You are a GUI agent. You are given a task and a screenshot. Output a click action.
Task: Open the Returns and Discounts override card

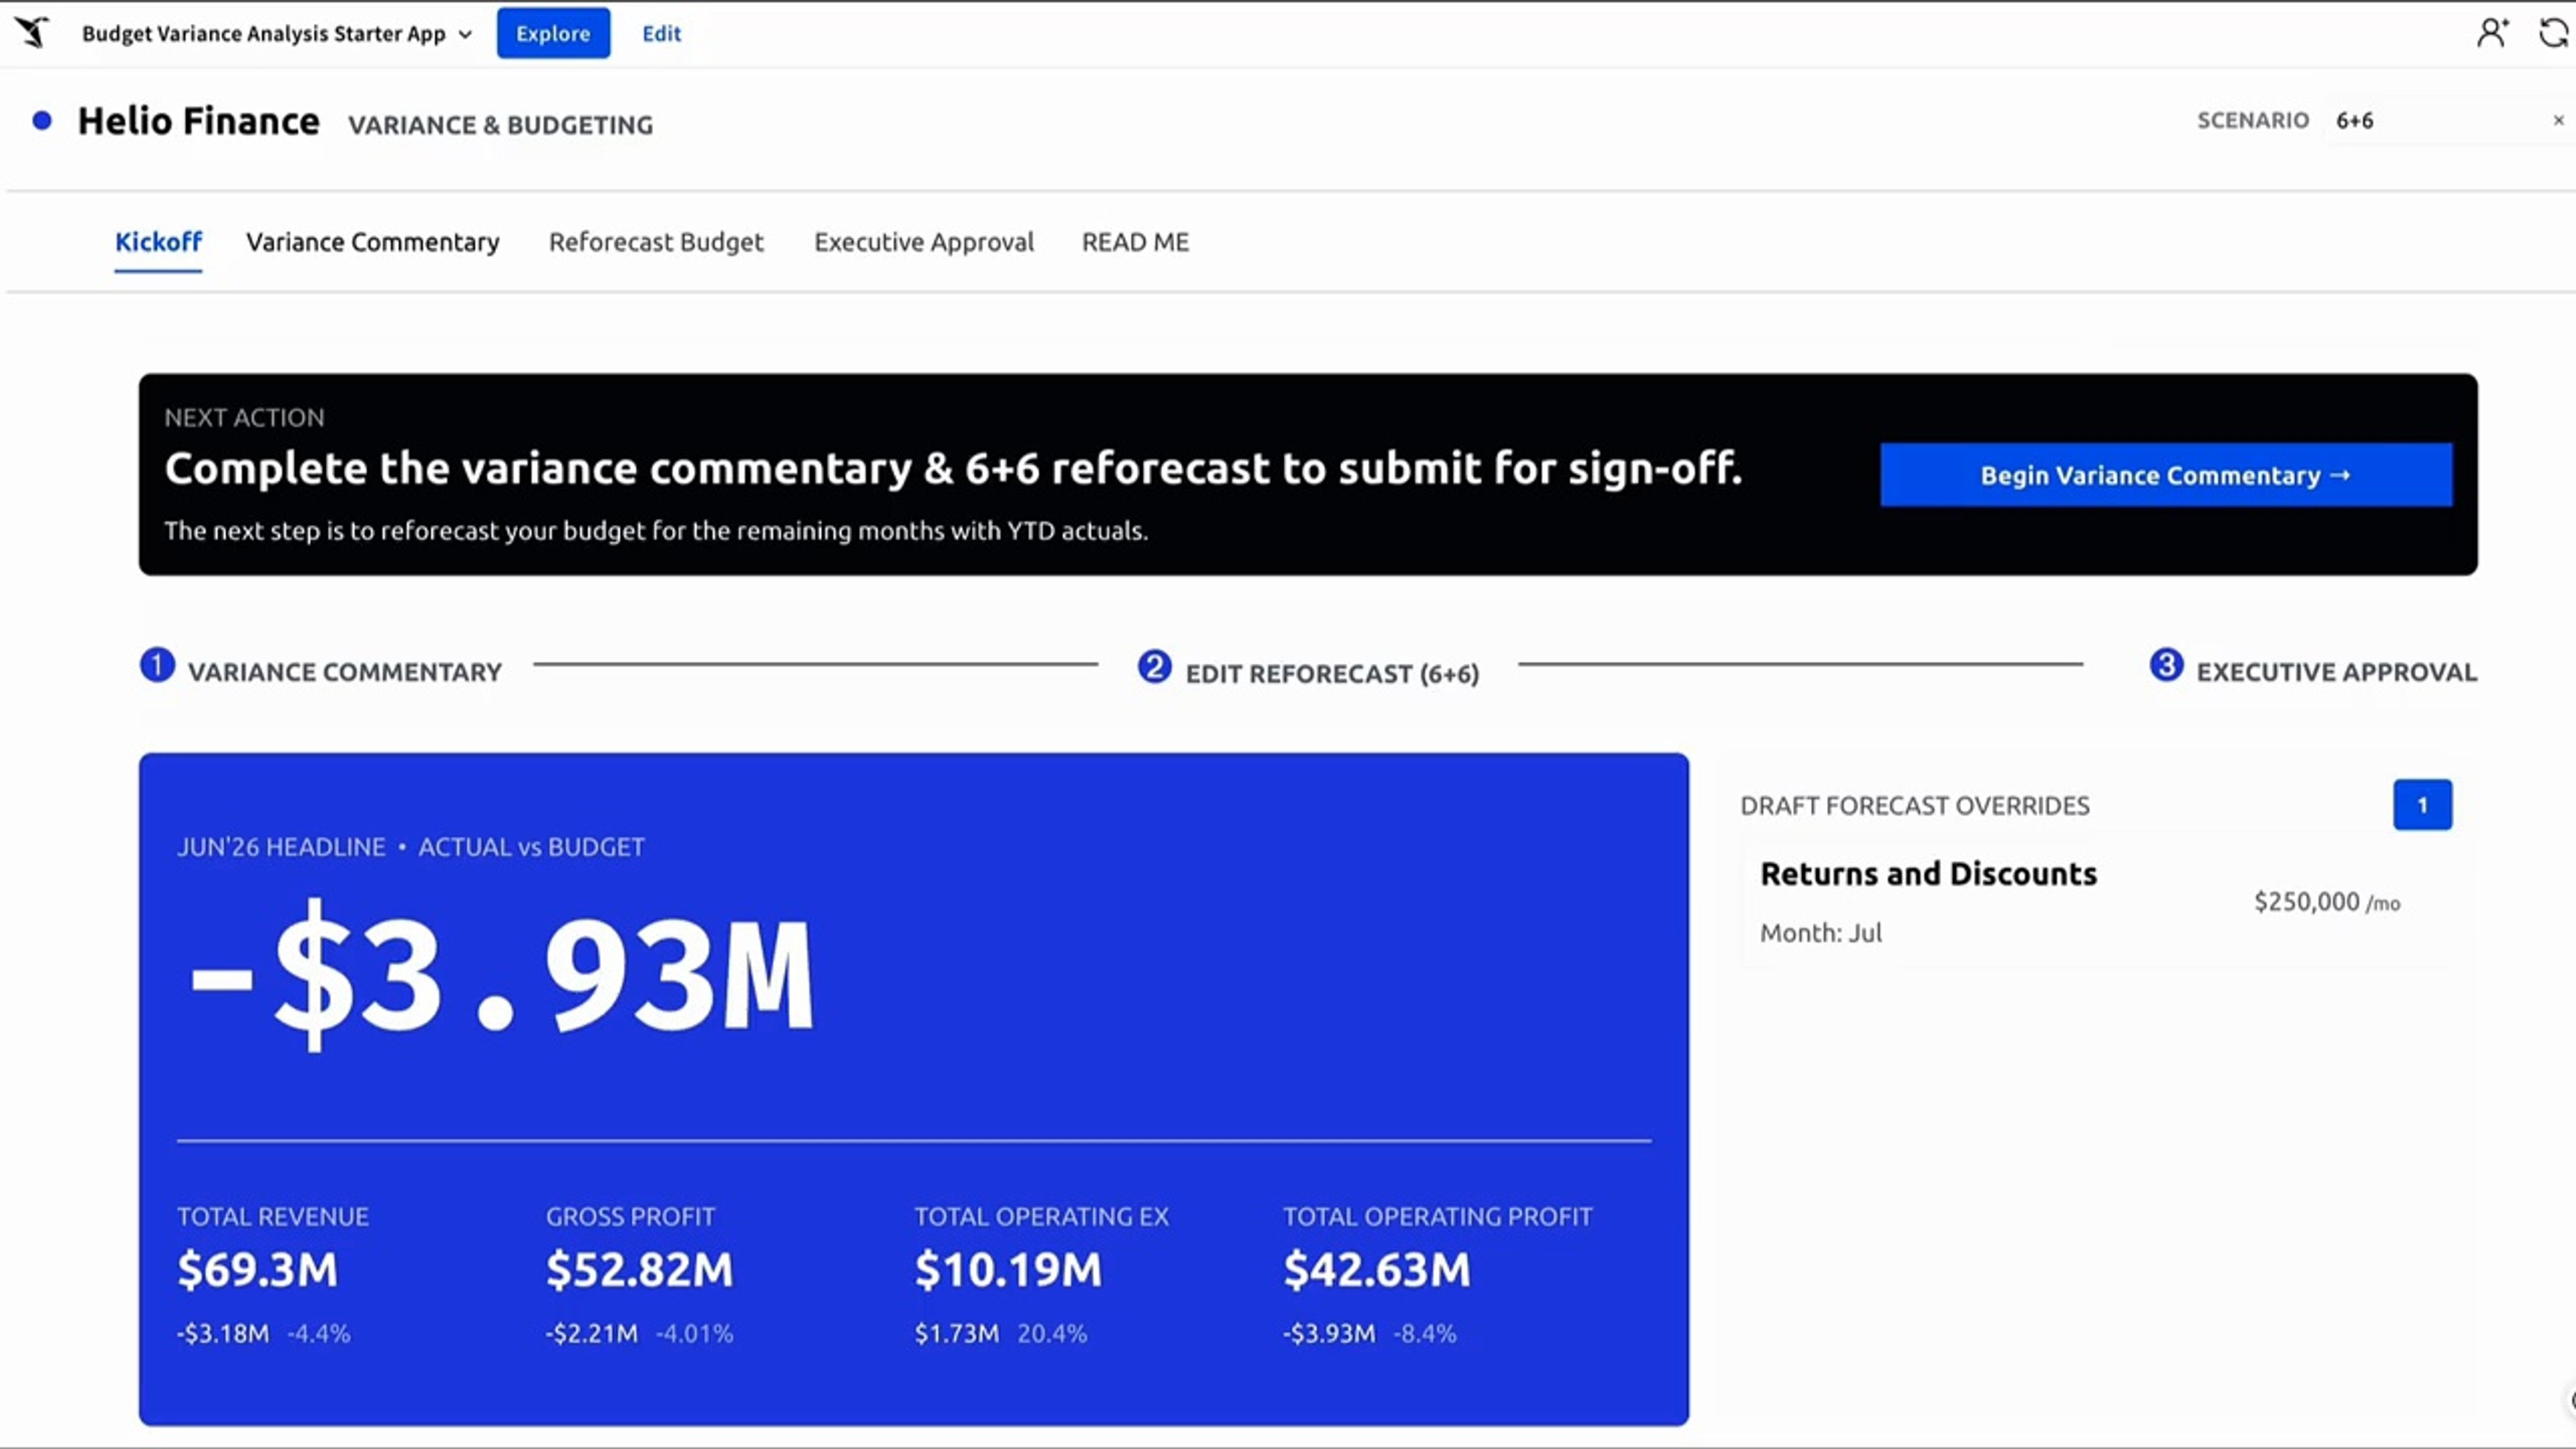point(2095,903)
